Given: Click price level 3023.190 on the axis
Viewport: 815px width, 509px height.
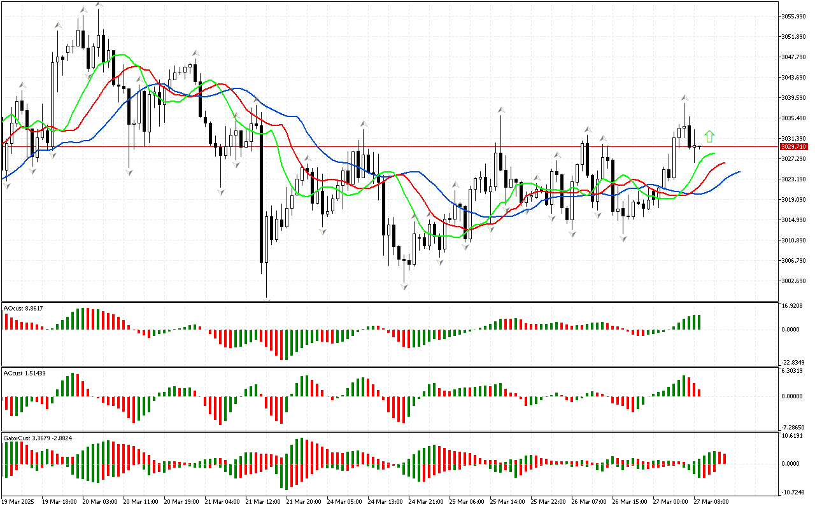Looking at the screenshot, I should 794,179.
